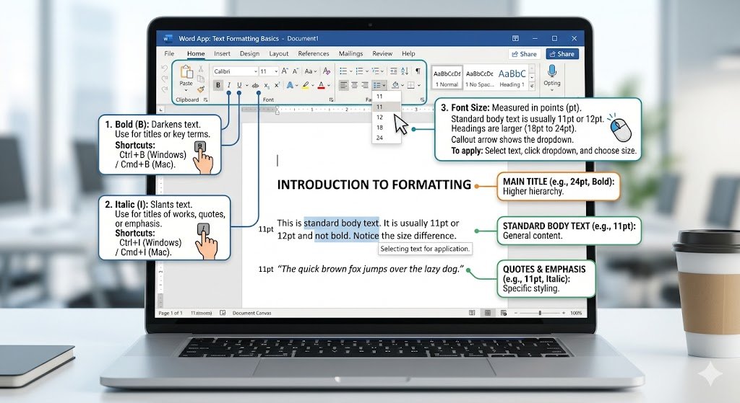This screenshot has width=740, height=403.
Task: Toggle Bold formatting
Action: pos(218,85)
